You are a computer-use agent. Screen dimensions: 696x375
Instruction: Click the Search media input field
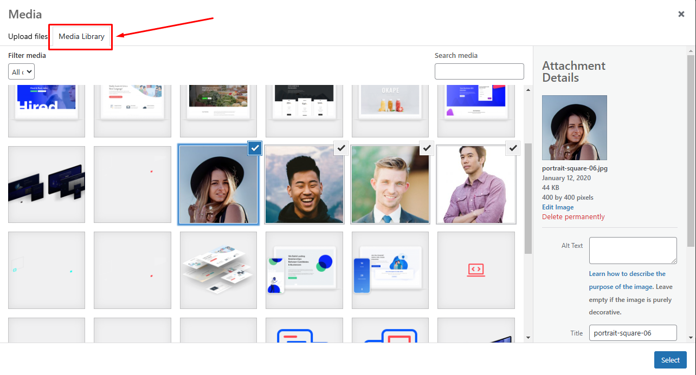479,71
